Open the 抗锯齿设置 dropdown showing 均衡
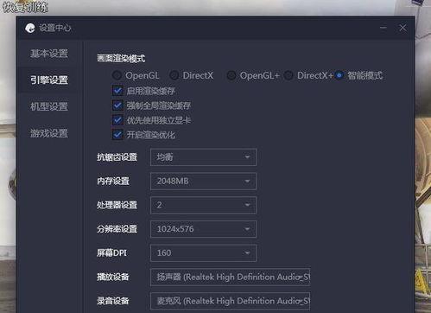Image resolution: width=431 pixels, height=313 pixels. pyautogui.click(x=203, y=157)
